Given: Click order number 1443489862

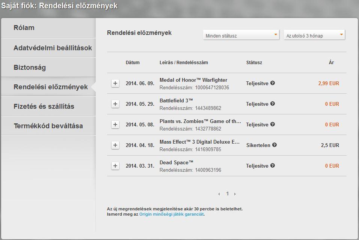Looking at the screenshot, I should point(208,108).
